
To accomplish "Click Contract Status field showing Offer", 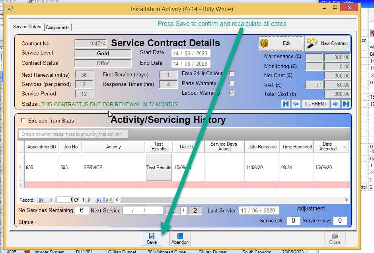I will 103,63.
